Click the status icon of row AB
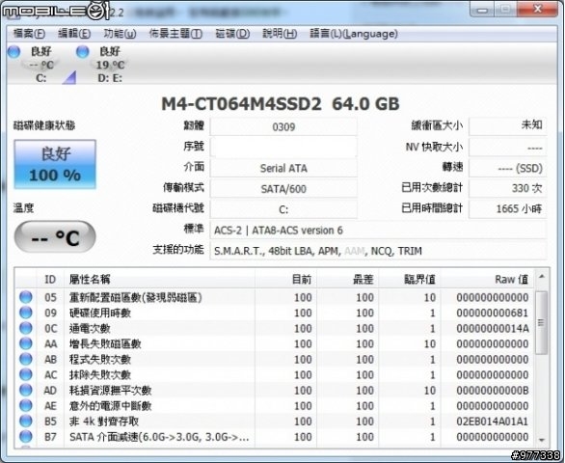565x463 pixels. 26,359
